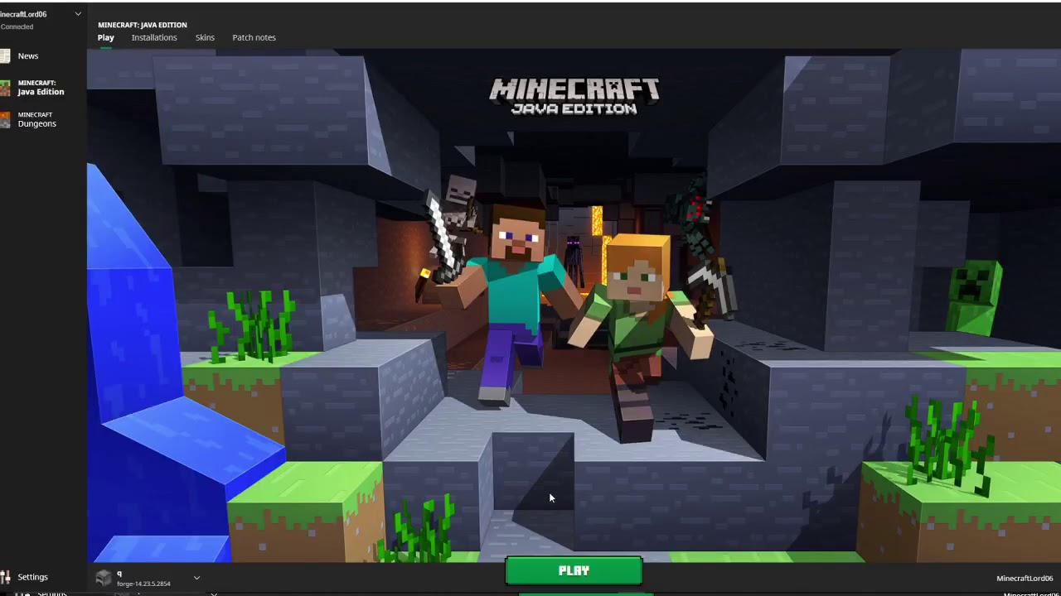This screenshot has height=596, width=1061.
Task: Open the Installations tab
Action: coord(154,37)
